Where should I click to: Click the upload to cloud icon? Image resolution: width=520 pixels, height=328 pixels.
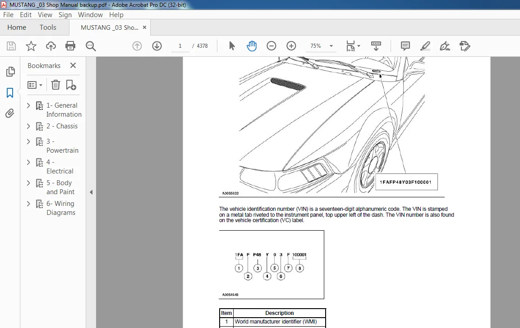point(51,46)
